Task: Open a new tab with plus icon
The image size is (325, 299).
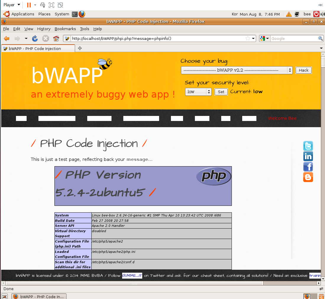Action: [x=80, y=48]
